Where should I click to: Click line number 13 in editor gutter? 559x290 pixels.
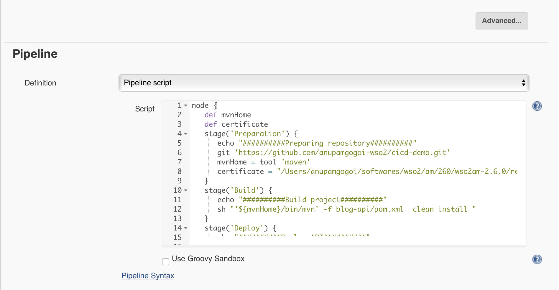177,219
